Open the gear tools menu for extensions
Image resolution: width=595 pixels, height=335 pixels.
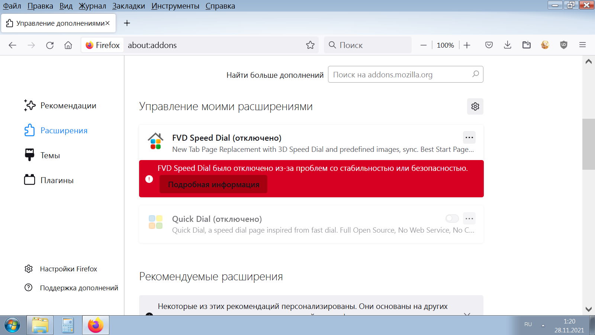475,106
